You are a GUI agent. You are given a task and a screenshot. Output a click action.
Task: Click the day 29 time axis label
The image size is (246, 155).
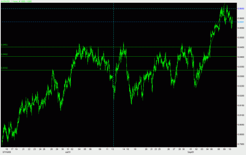coord(57,149)
